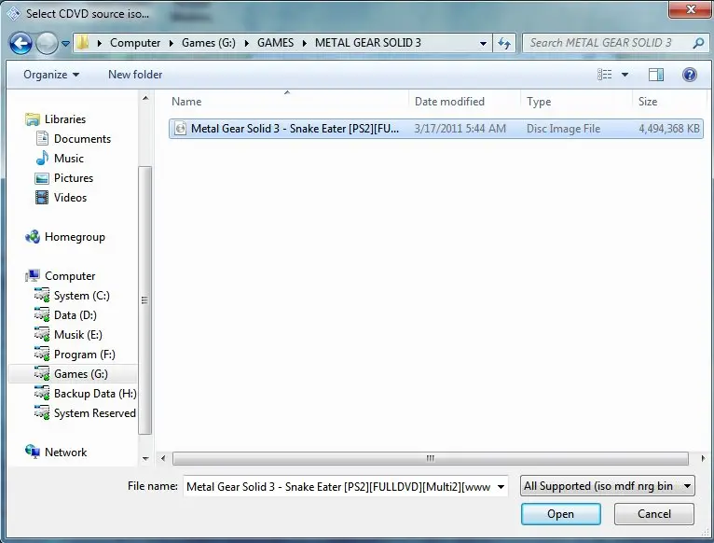This screenshot has height=543, width=714.
Task: Open the recent locations dropdown arrow
Action: [66, 44]
